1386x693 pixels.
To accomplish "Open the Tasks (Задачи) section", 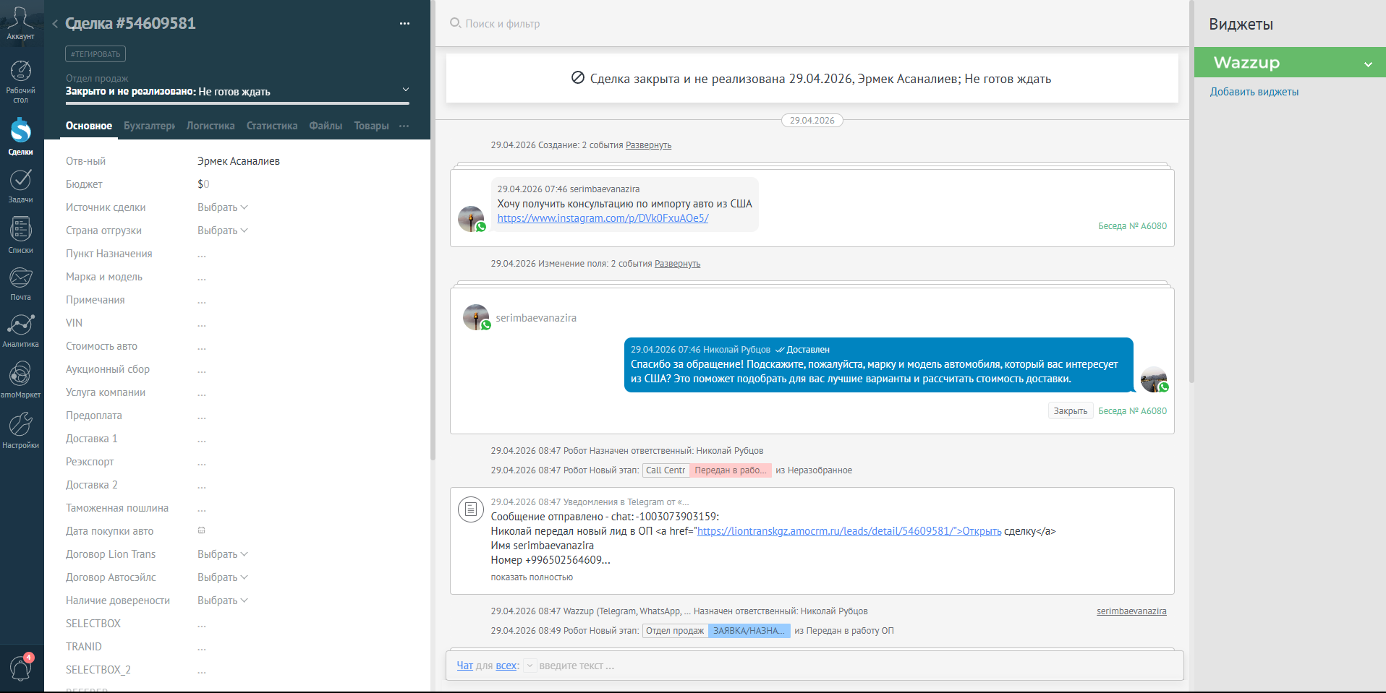I will [20, 186].
